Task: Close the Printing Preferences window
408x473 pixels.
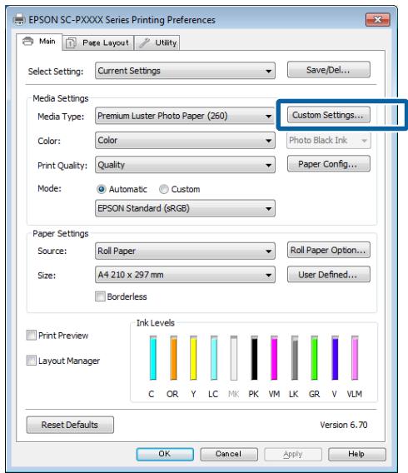Action: pyautogui.click(x=377, y=20)
